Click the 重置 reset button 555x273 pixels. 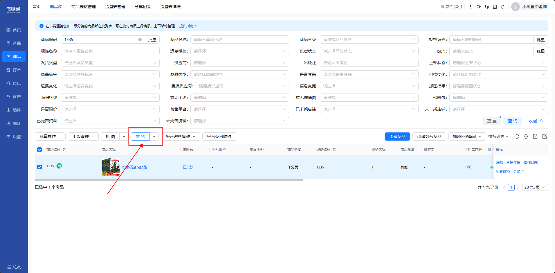[492, 121]
